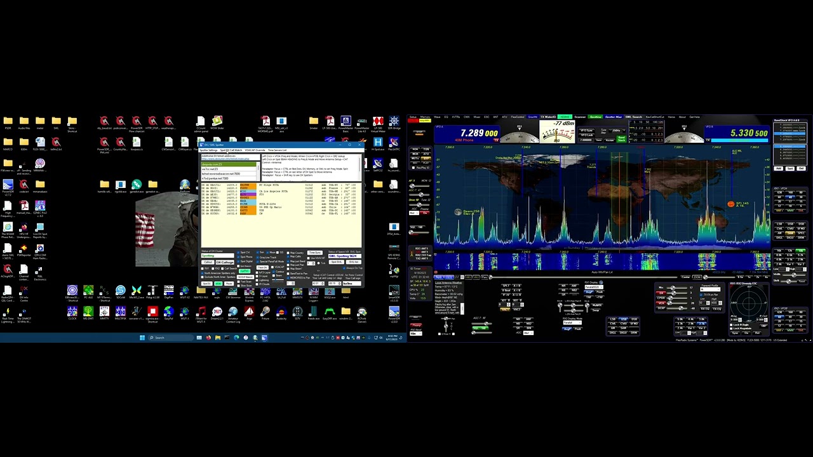
Task: Open the AGC Med dropdown
Action: 414,213
